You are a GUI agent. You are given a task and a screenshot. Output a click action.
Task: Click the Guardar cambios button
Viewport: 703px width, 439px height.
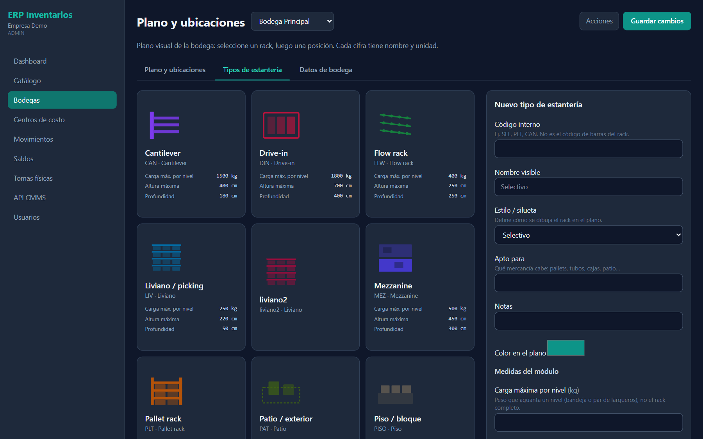(x=657, y=21)
